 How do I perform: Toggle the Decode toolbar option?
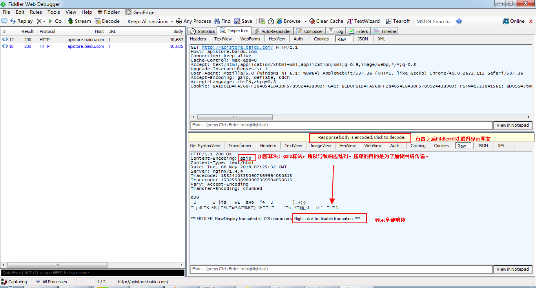pos(107,21)
